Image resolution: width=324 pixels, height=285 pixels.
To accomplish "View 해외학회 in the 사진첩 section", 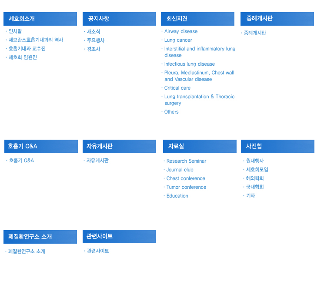I will [x=255, y=178].
